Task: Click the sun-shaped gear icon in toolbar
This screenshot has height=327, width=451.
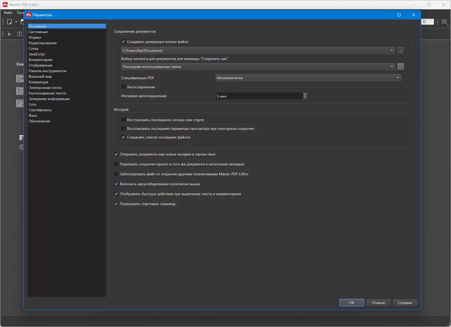Action: [425, 21]
